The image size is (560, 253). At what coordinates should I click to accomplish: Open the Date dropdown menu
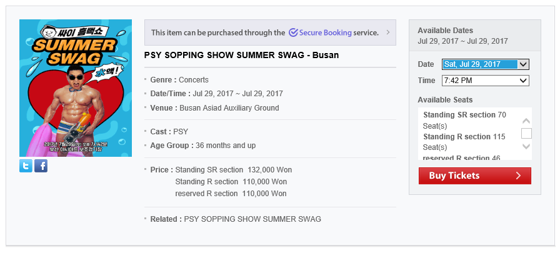(x=486, y=64)
